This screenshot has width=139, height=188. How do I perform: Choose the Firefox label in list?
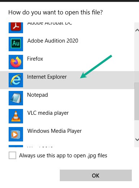pos(35,59)
